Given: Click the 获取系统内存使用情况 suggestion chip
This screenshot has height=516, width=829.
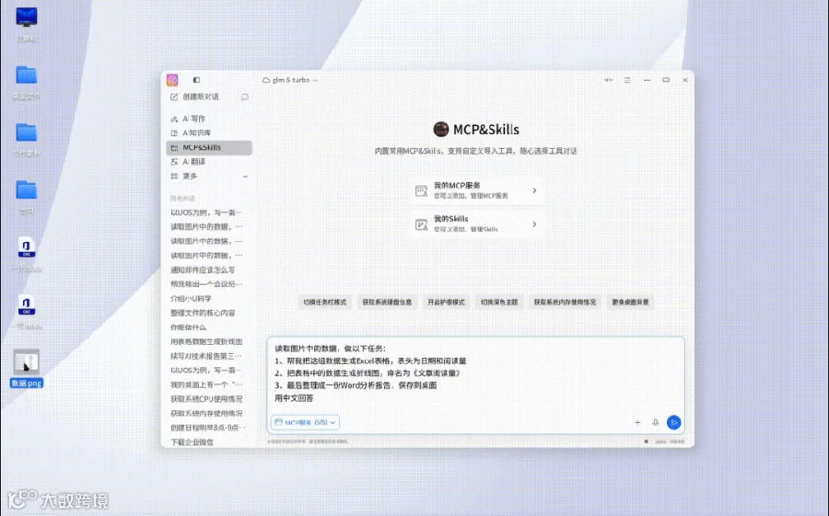Looking at the screenshot, I should point(565,302).
